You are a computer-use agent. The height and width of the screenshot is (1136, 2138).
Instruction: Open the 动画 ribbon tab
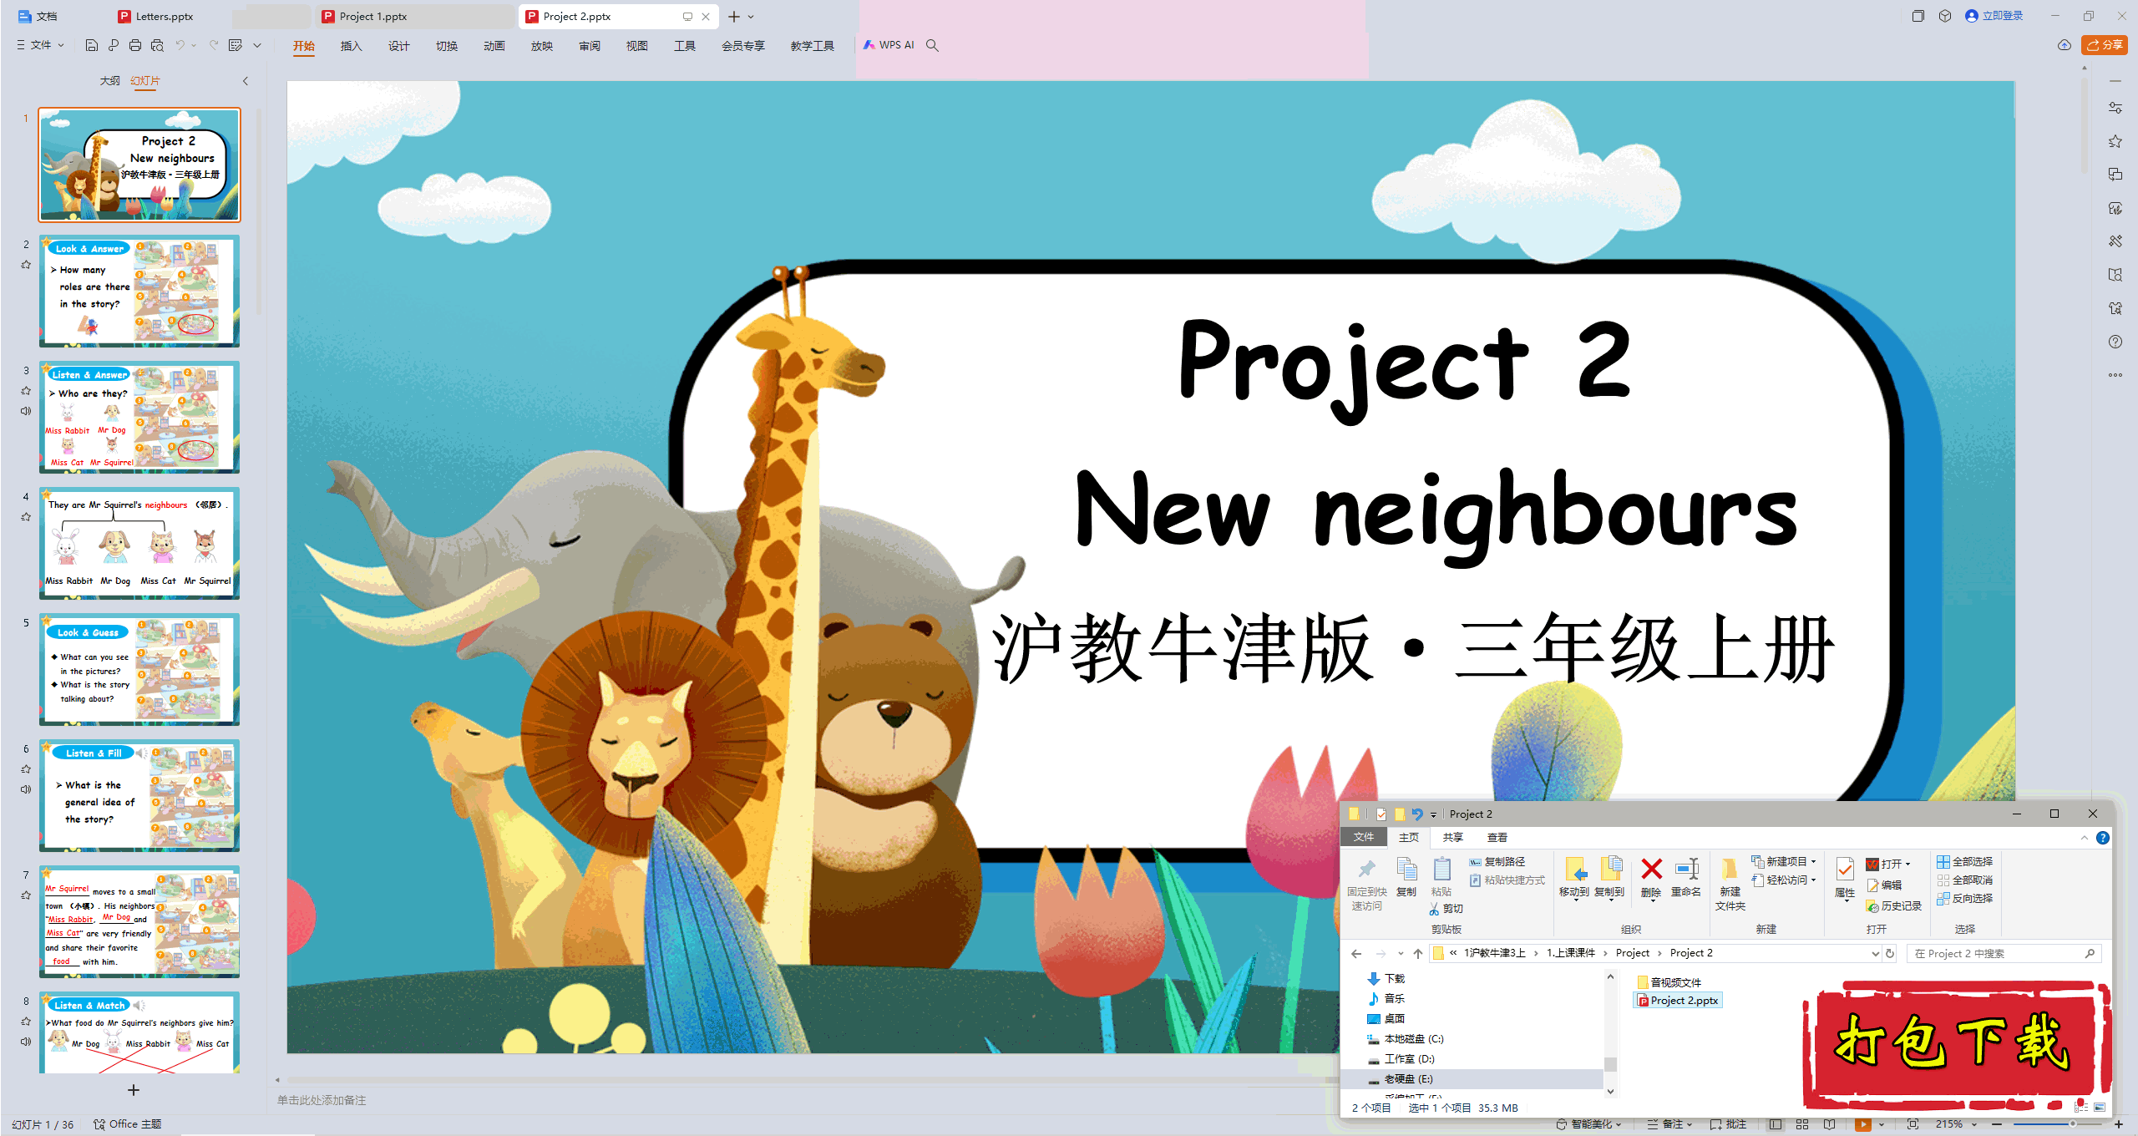click(494, 46)
